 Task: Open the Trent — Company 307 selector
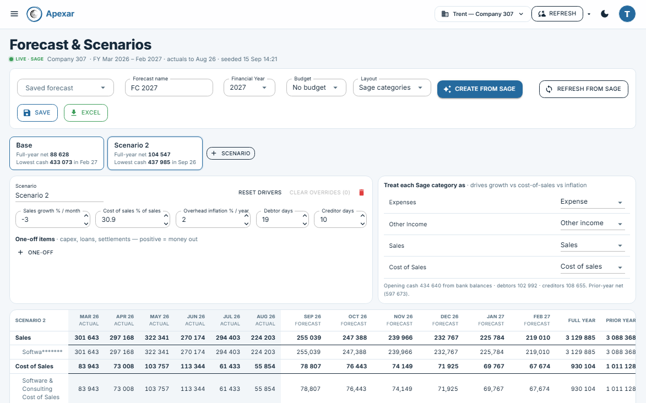(x=482, y=14)
